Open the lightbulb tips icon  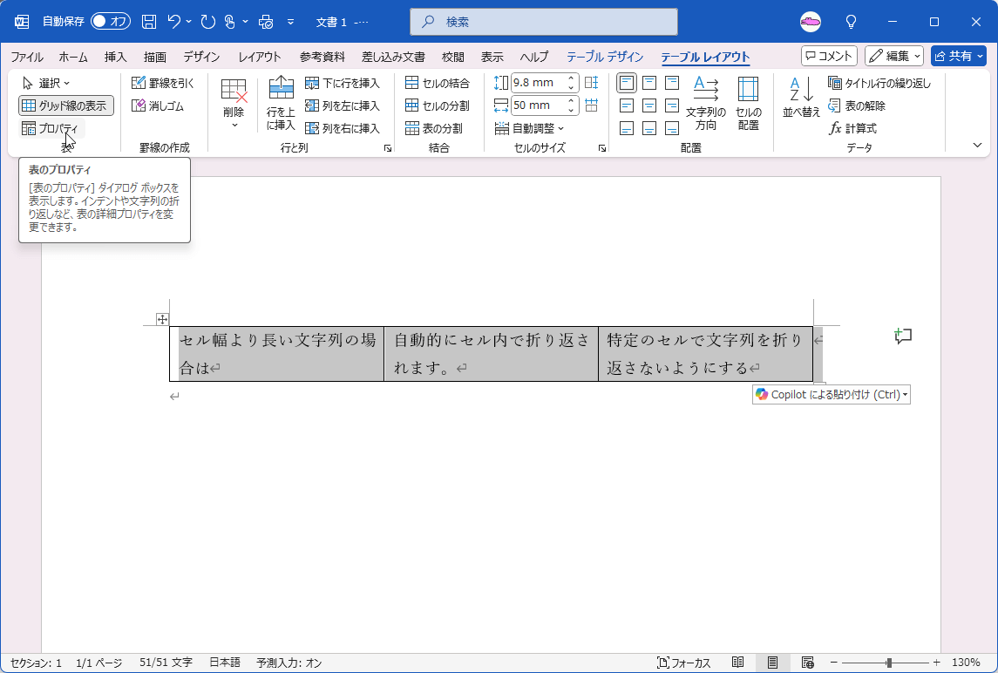click(851, 22)
